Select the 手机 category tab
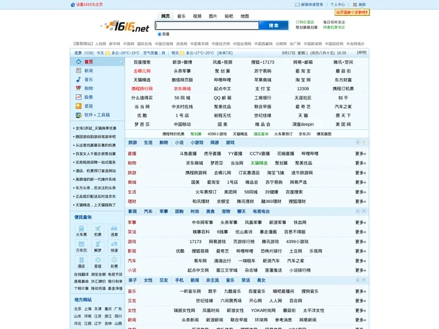The width and height of the screenshot is (439, 329). (x=179, y=280)
